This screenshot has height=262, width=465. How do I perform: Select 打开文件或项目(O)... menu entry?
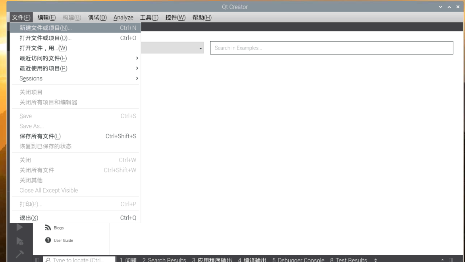tap(75, 38)
